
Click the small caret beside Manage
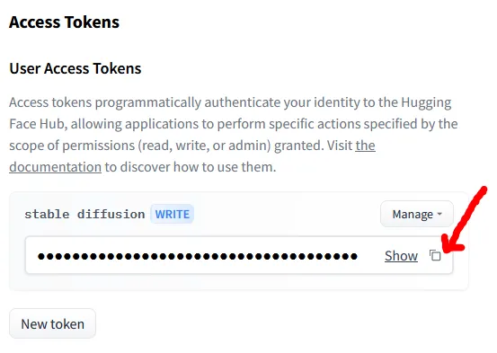pos(439,214)
